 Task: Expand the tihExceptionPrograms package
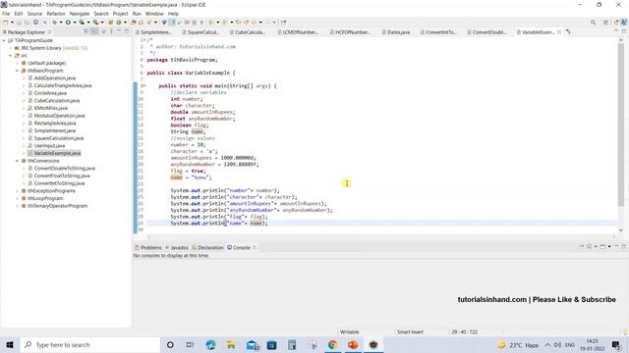coord(18,191)
